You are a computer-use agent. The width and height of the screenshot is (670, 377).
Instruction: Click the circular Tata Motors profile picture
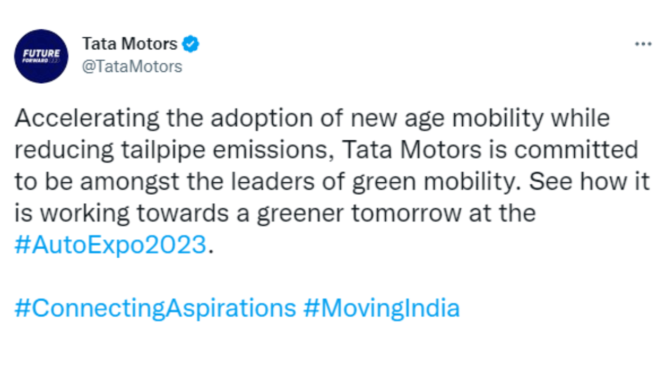coord(41,56)
